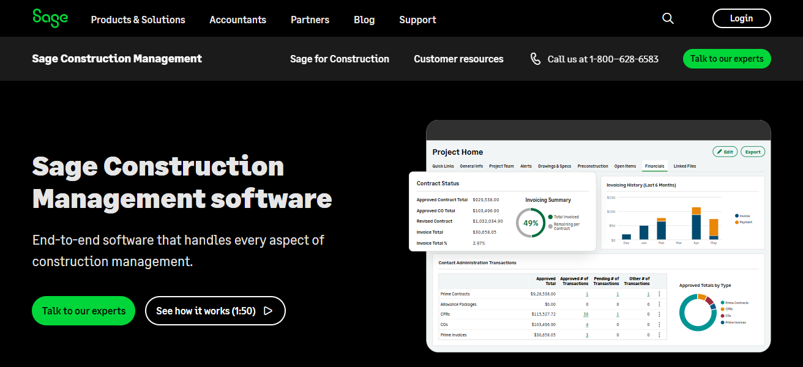Image resolution: width=803 pixels, height=367 pixels.
Task: Click the Allowance Packages row label
Action: [458, 304]
